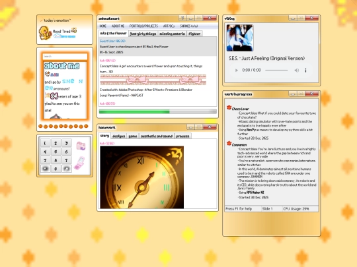Tap keypad button 7
357x267 pixels.
(45, 160)
